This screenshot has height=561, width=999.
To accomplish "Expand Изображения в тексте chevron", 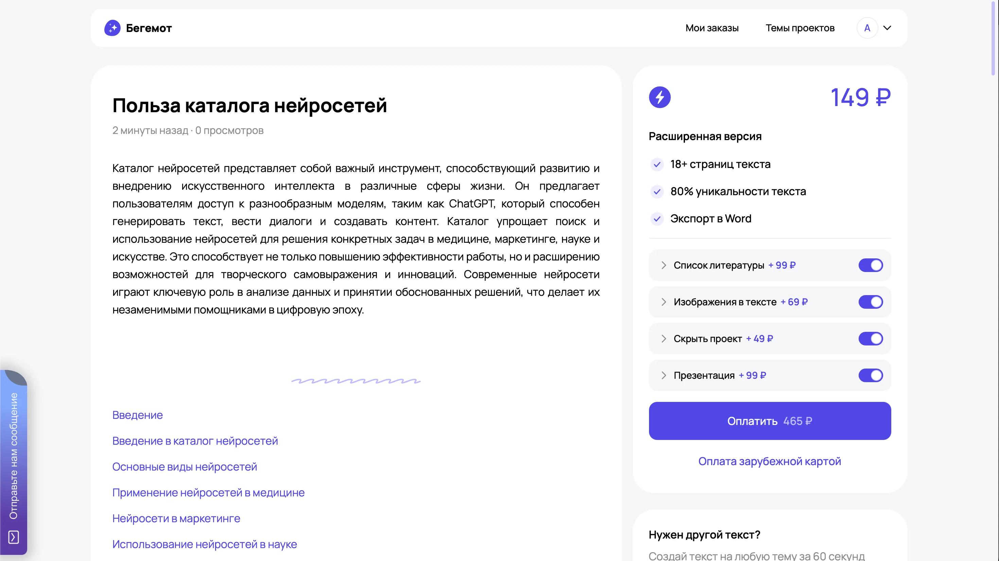I will coord(664,302).
